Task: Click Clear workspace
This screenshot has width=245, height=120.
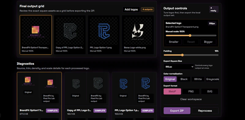Action: 191,99
